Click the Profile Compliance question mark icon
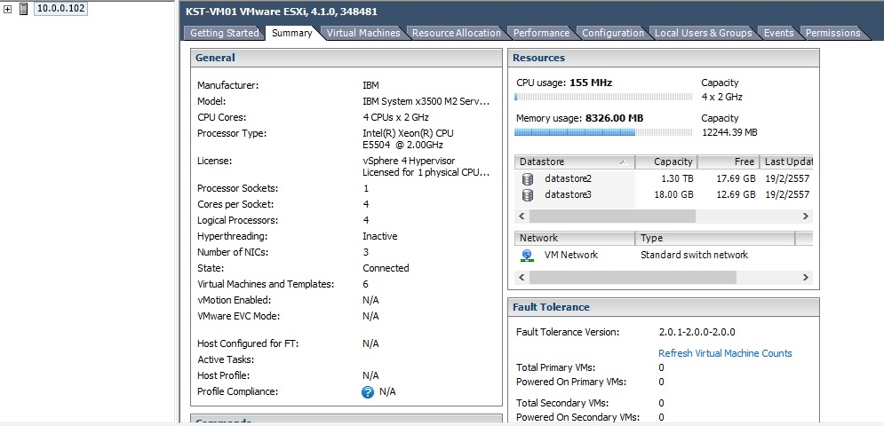The image size is (884, 426). click(x=368, y=391)
